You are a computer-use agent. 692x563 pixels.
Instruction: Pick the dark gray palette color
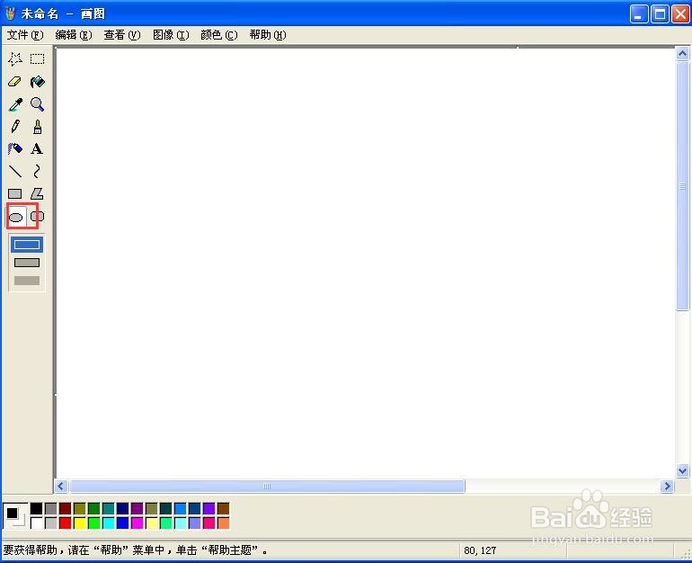click(x=51, y=508)
